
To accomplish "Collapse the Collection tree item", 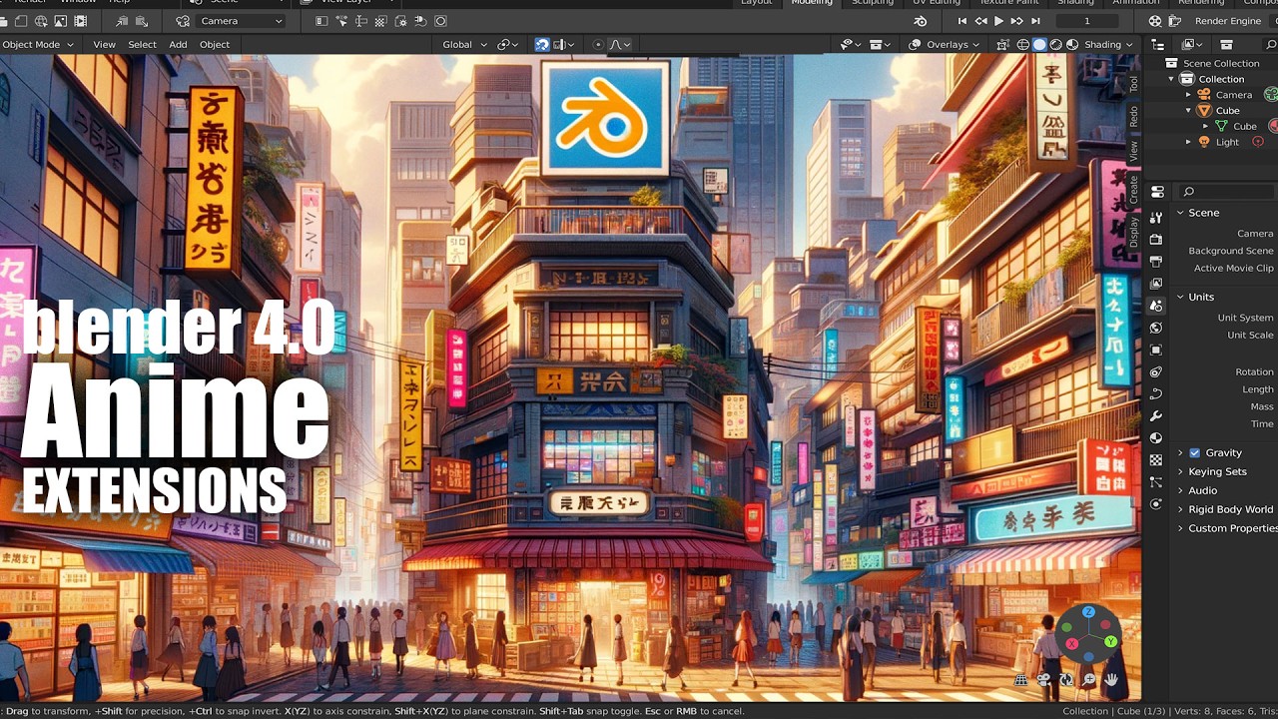I will click(x=1171, y=79).
